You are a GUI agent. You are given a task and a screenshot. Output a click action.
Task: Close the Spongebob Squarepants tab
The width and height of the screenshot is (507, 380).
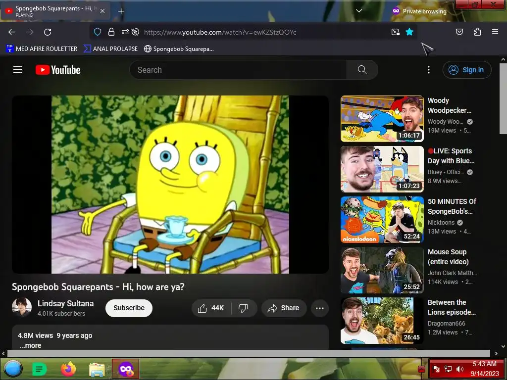click(x=102, y=11)
